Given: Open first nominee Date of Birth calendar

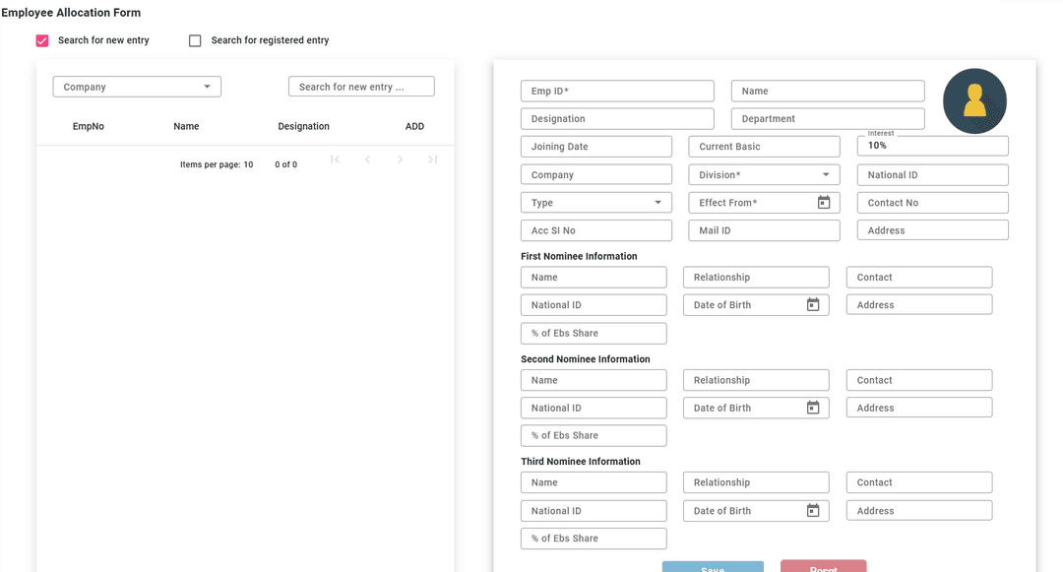Looking at the screenshot, I should 813,305.
